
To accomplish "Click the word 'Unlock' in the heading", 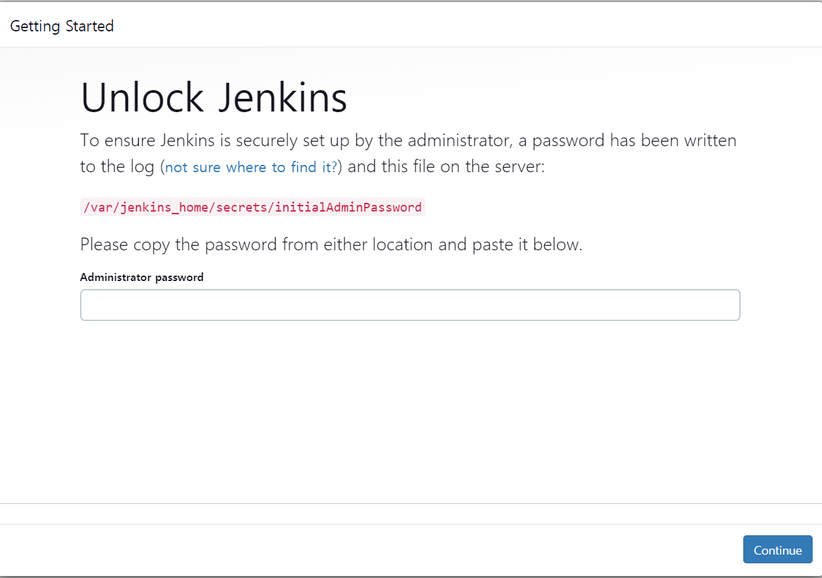I will [x=142, y=98].
